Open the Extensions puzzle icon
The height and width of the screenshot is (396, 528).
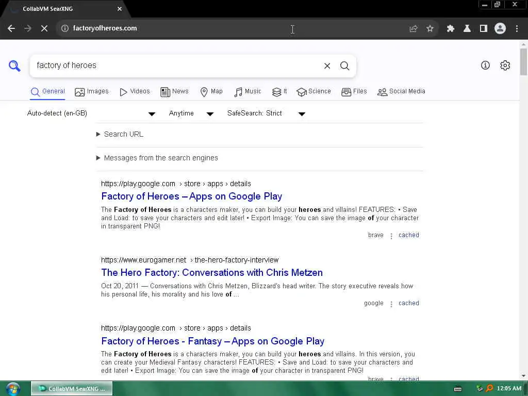pyautogui.click(x=450, y=29)
